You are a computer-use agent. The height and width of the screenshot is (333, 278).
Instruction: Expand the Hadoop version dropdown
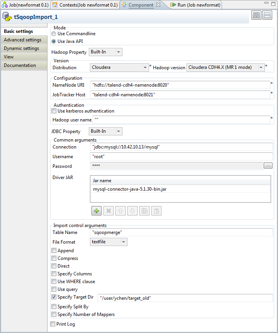tap(226, 67)
